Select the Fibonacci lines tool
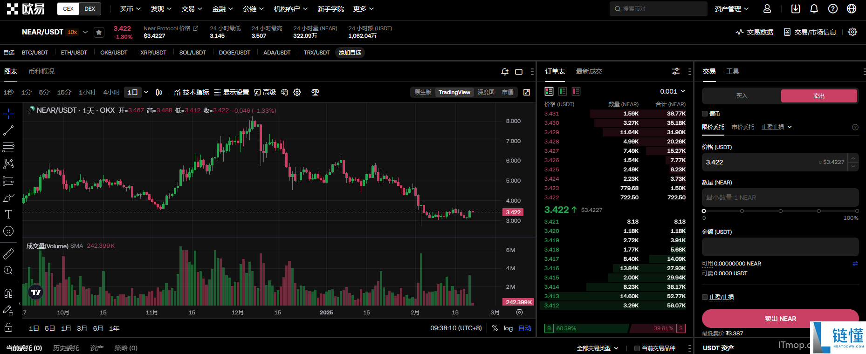The image size is (866, 354). click(x=8, y=147)
